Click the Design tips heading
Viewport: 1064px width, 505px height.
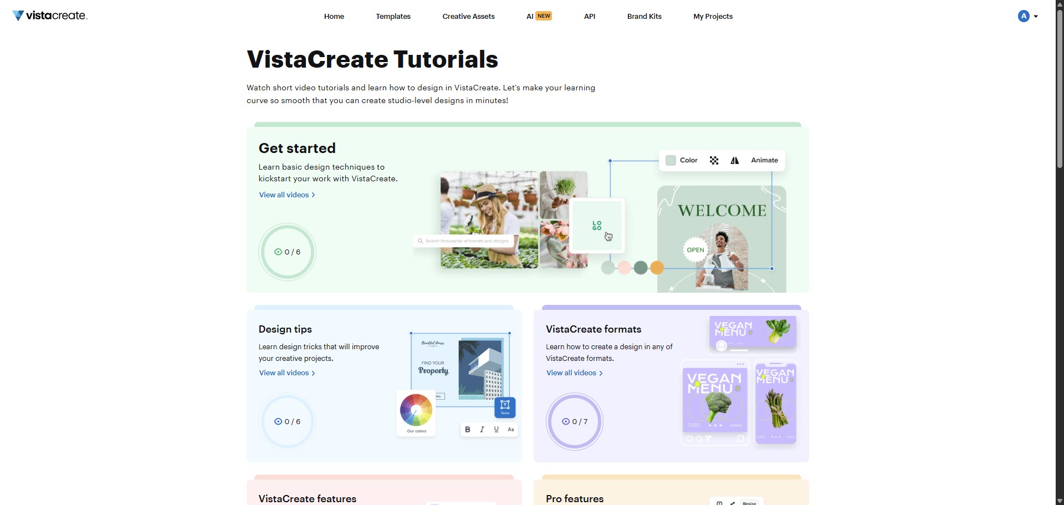pos(285,329)
